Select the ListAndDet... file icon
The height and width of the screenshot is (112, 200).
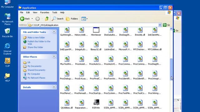pyautogui.click(x=111, y=44)
